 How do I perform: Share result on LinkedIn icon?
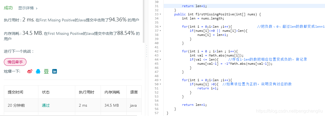[55, 72]
